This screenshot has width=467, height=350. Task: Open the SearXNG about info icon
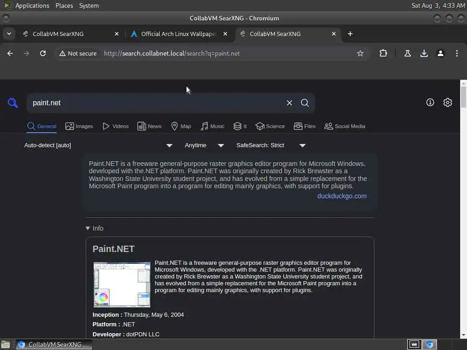click(430, 103)
